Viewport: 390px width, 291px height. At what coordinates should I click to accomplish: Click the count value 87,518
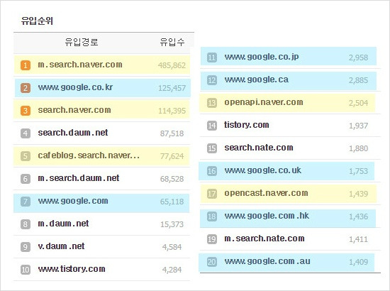point(172,133)
